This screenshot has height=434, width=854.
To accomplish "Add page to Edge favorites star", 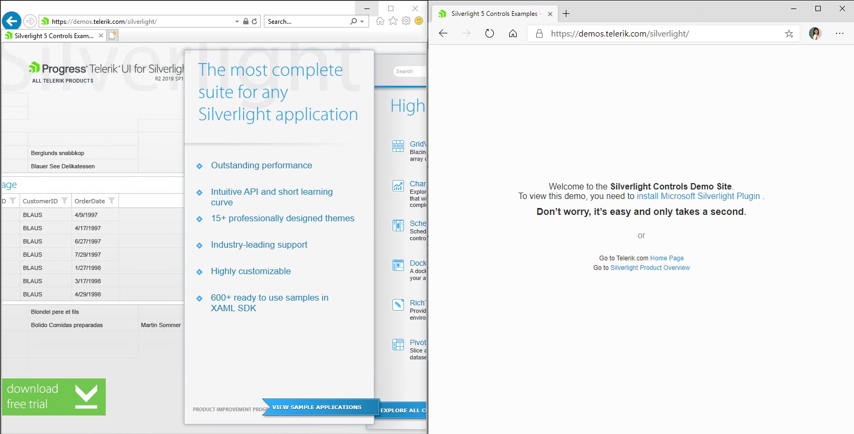I will 789,34.
